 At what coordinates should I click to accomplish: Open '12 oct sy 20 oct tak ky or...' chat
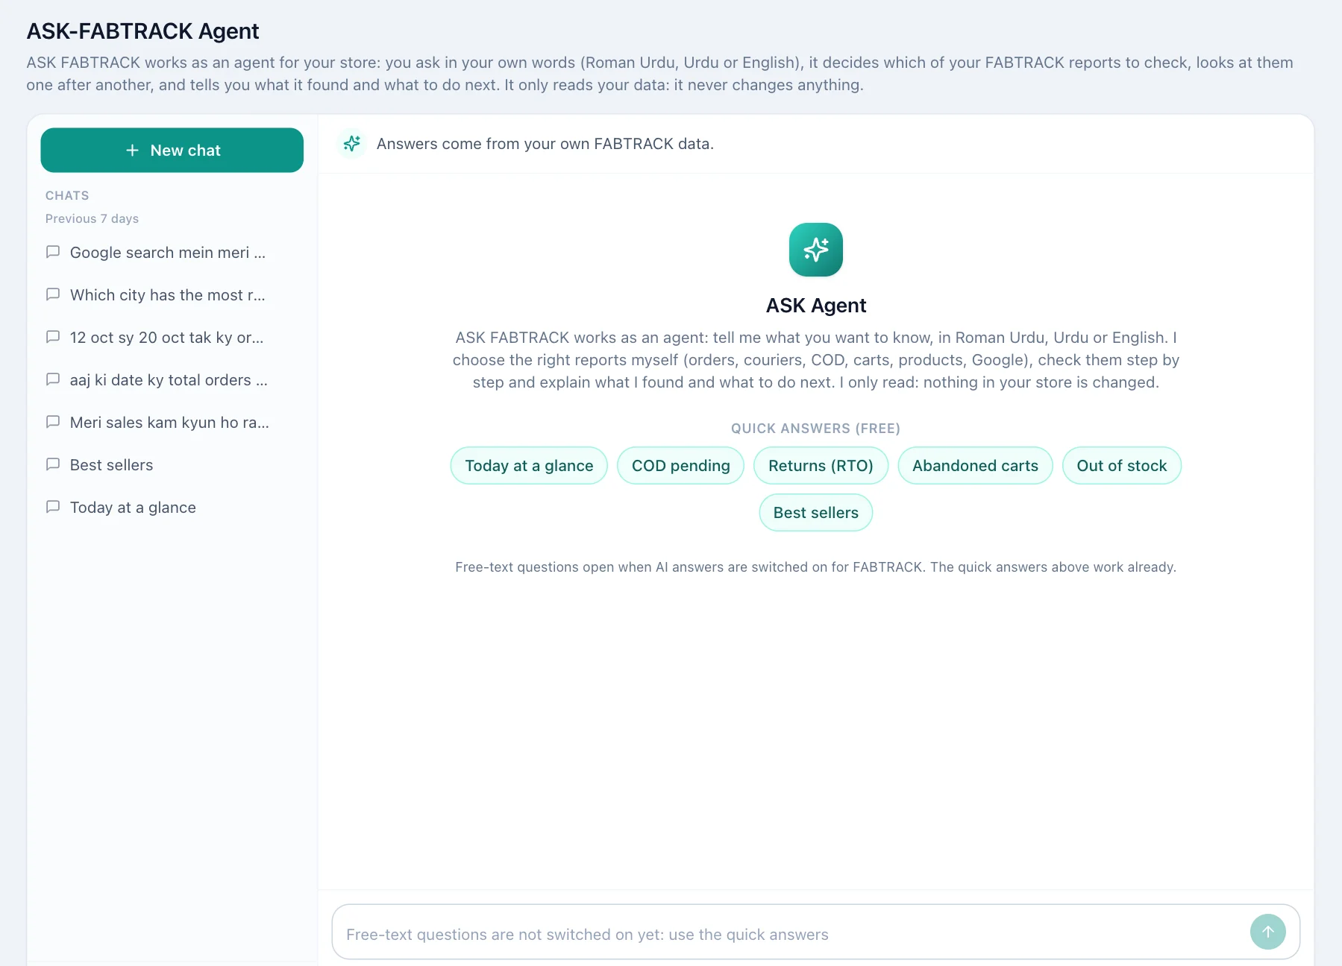tap(172, 338)
